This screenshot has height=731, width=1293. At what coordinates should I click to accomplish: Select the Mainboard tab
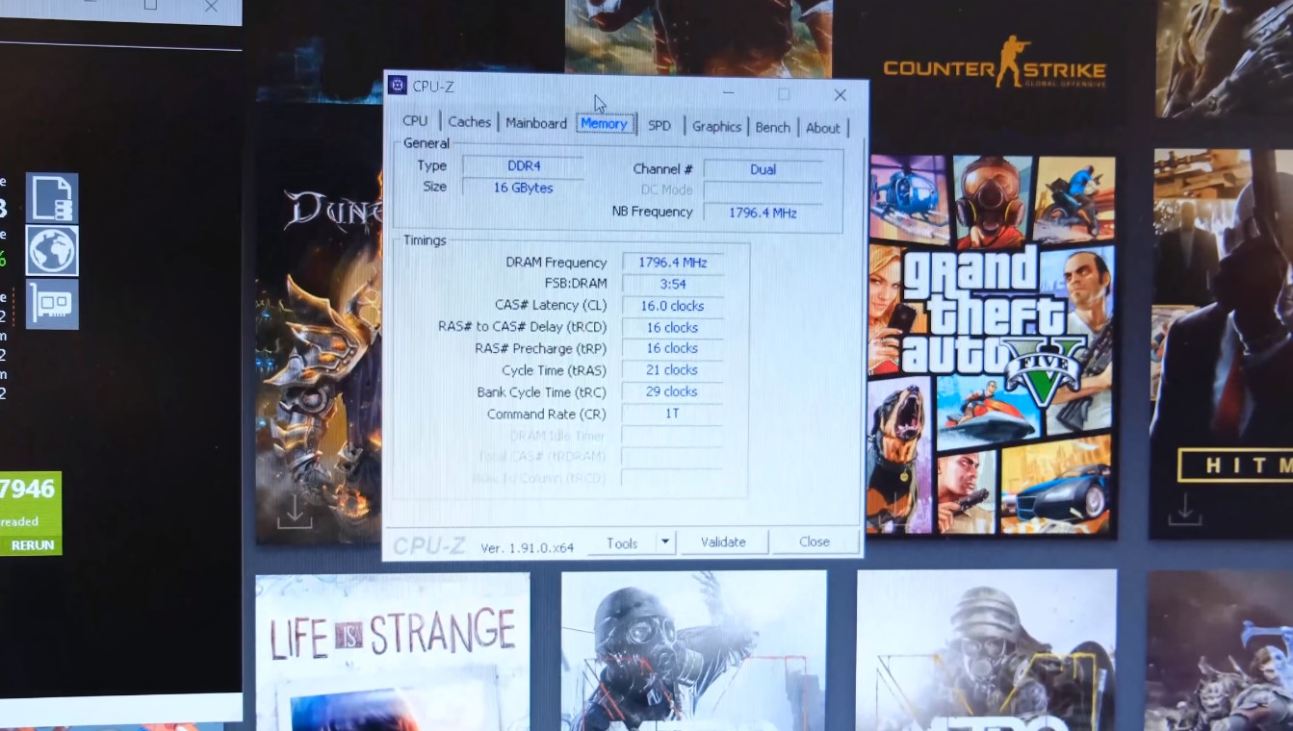(536, 123)
